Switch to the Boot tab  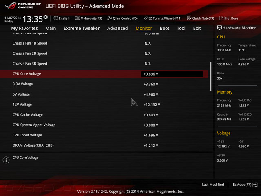(x=164, y=28)
